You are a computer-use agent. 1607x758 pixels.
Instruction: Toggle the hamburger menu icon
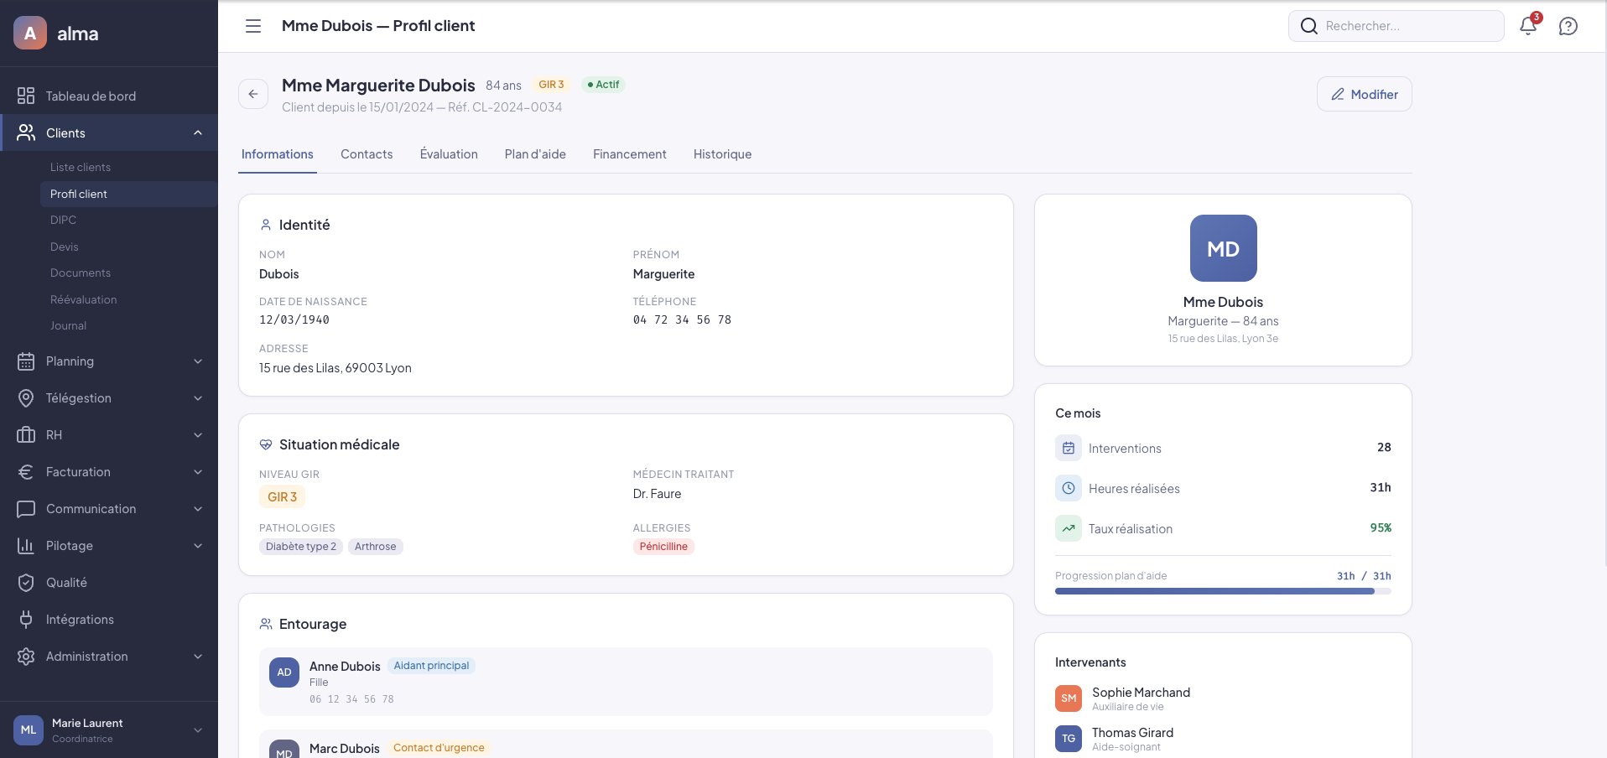click(x=253, y=26)
